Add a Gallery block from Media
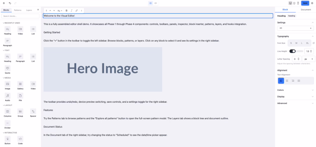Viewport: 316px width, 147px height. point(20,85)
